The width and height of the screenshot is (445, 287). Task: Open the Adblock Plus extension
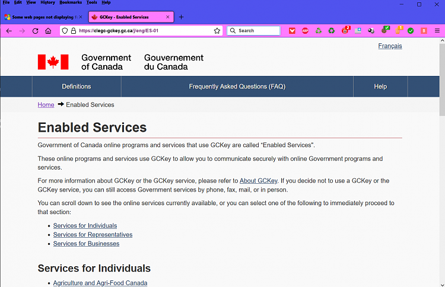305,31
